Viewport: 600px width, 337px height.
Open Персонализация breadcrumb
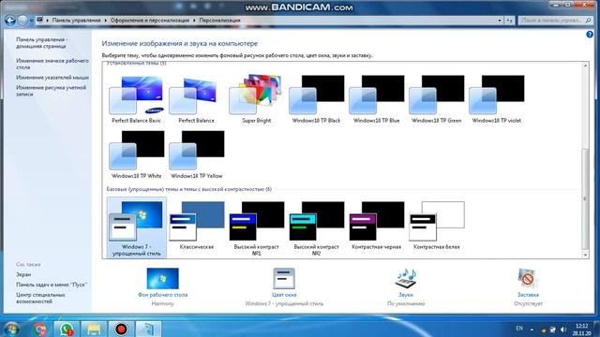click(x=219, y=21)
